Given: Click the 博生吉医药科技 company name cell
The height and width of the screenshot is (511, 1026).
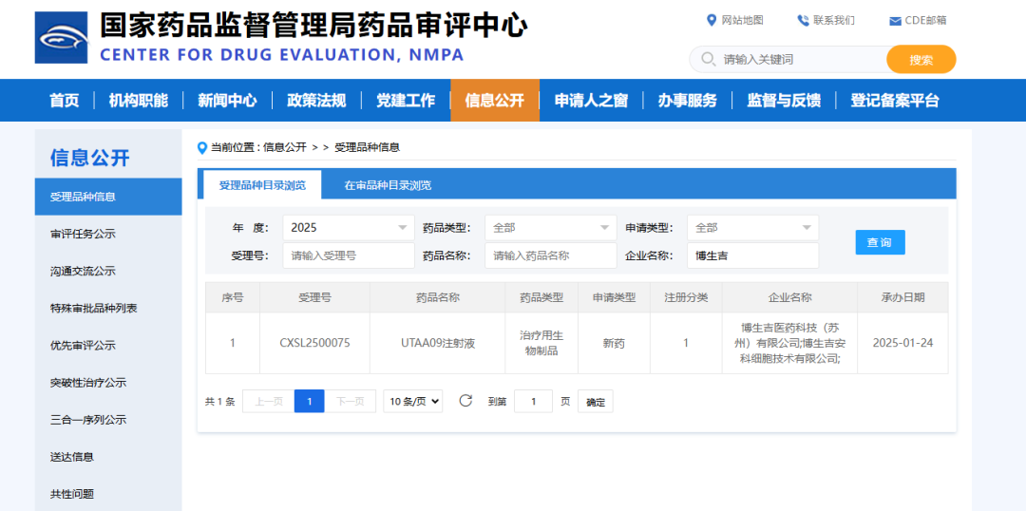Looking at the screenshot, I should click(789, 343).
